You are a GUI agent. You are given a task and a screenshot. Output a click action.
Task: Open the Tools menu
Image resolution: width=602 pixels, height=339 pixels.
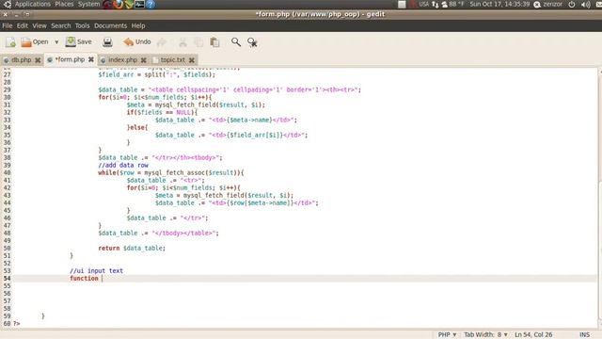pyautogui.click(x=82, y=25)
